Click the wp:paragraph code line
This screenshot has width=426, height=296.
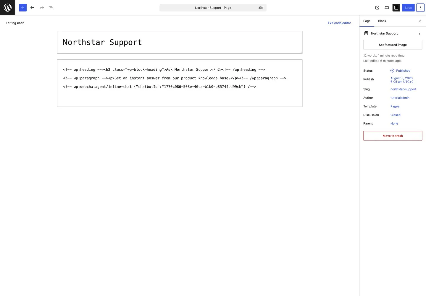tap(175, 78)
